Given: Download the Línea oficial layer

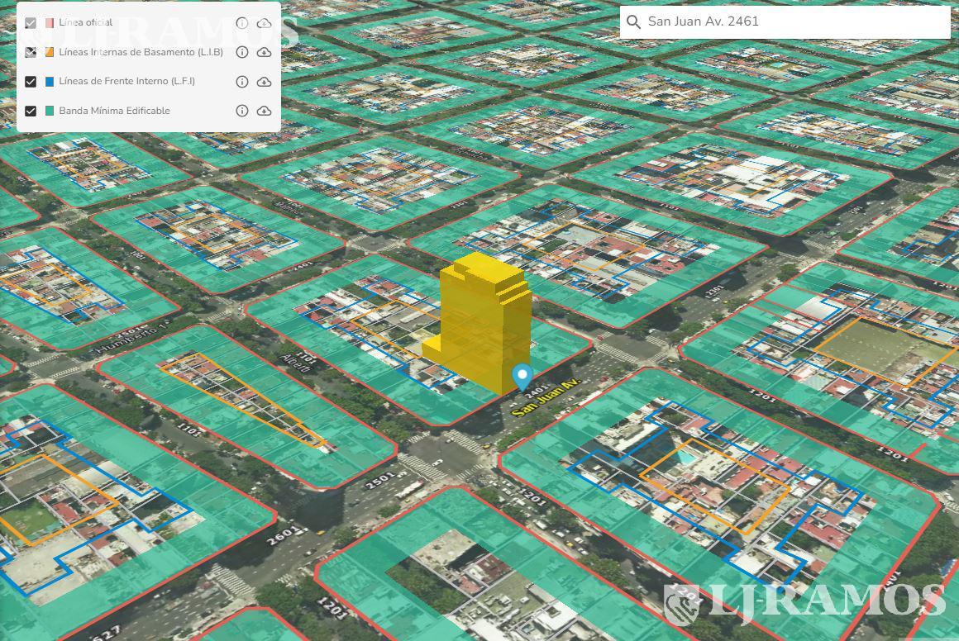Looking at the screenshot, I should pyautogui.click(x=265, y=23).
